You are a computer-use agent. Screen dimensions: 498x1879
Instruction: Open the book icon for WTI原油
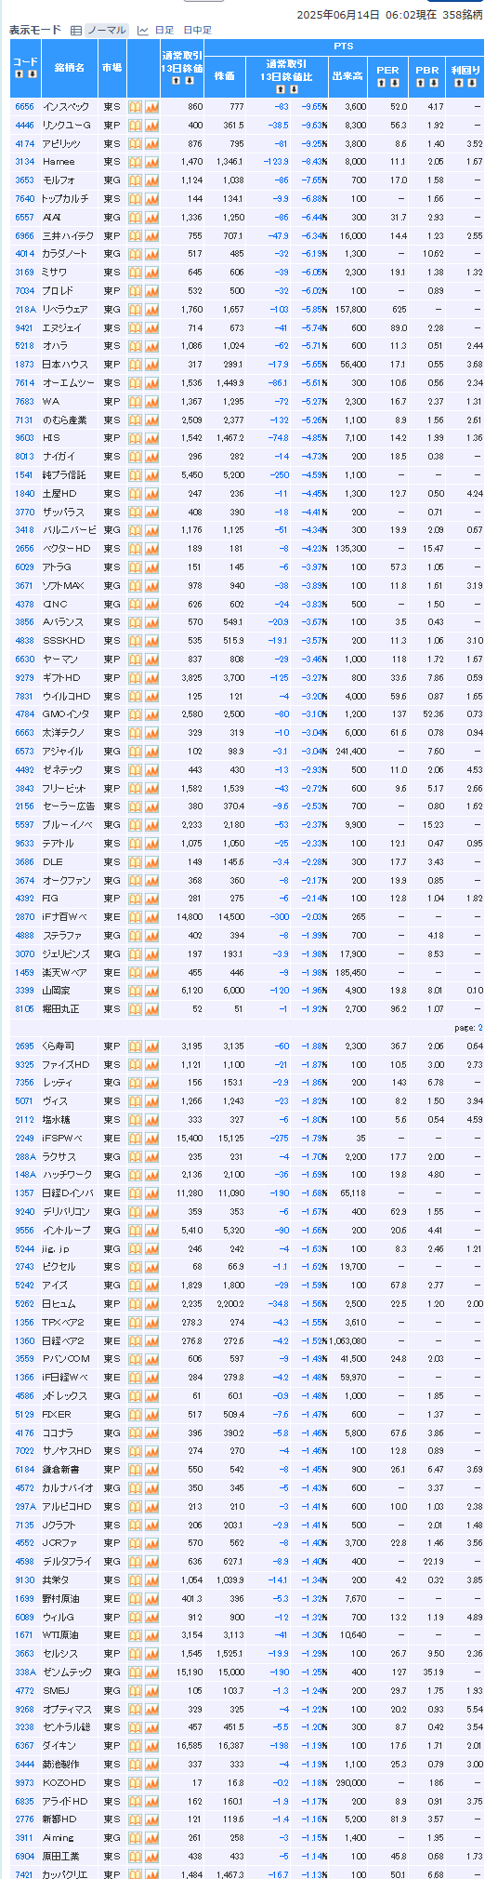135,1635
